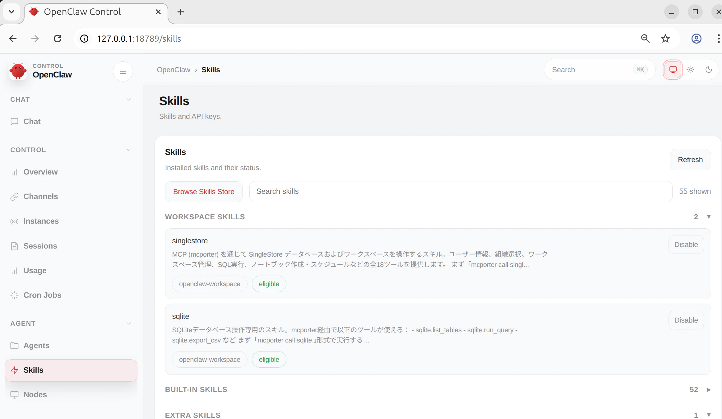This screenshot has width=722, height=419.
Task: Open a new browser tab
Action: (181, 12)
